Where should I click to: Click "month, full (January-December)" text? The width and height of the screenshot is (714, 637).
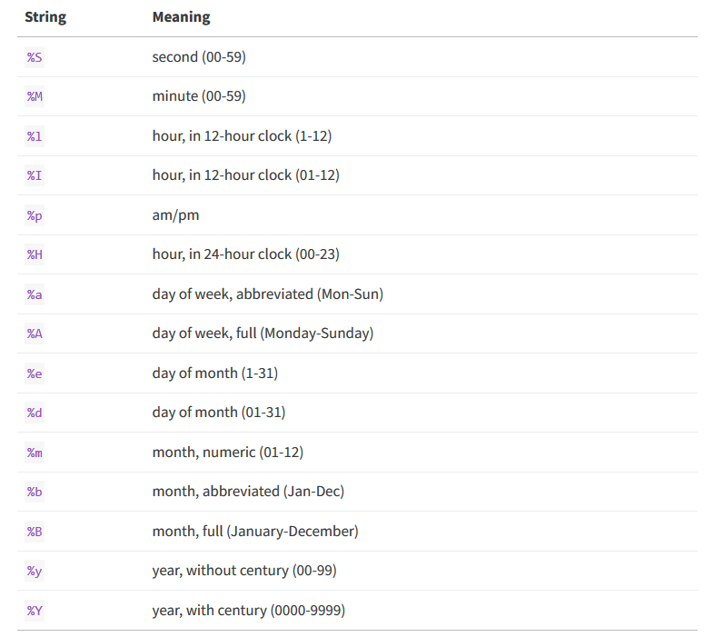255,532
